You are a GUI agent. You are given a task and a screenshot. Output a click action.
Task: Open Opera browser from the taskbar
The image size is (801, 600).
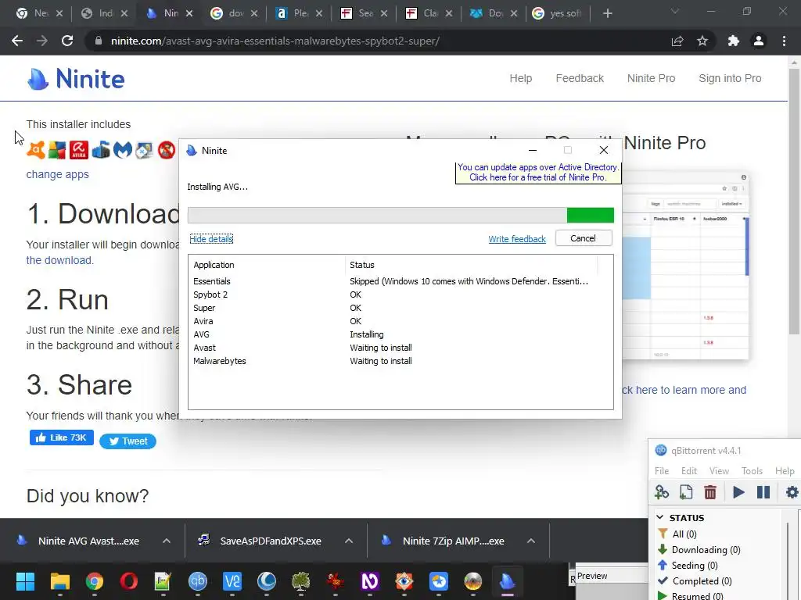click(x=129, y=581)
